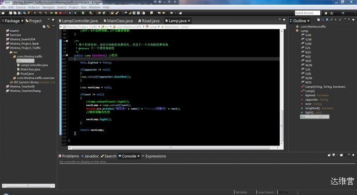Viewport: 357px width, 195px height.
Task: Click the Print toolbar icon
Action: click(19, 13)
